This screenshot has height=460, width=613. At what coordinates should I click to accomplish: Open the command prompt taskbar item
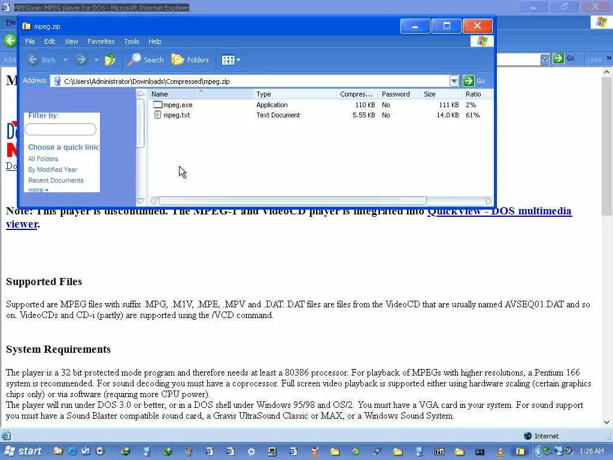click(480, 452)
